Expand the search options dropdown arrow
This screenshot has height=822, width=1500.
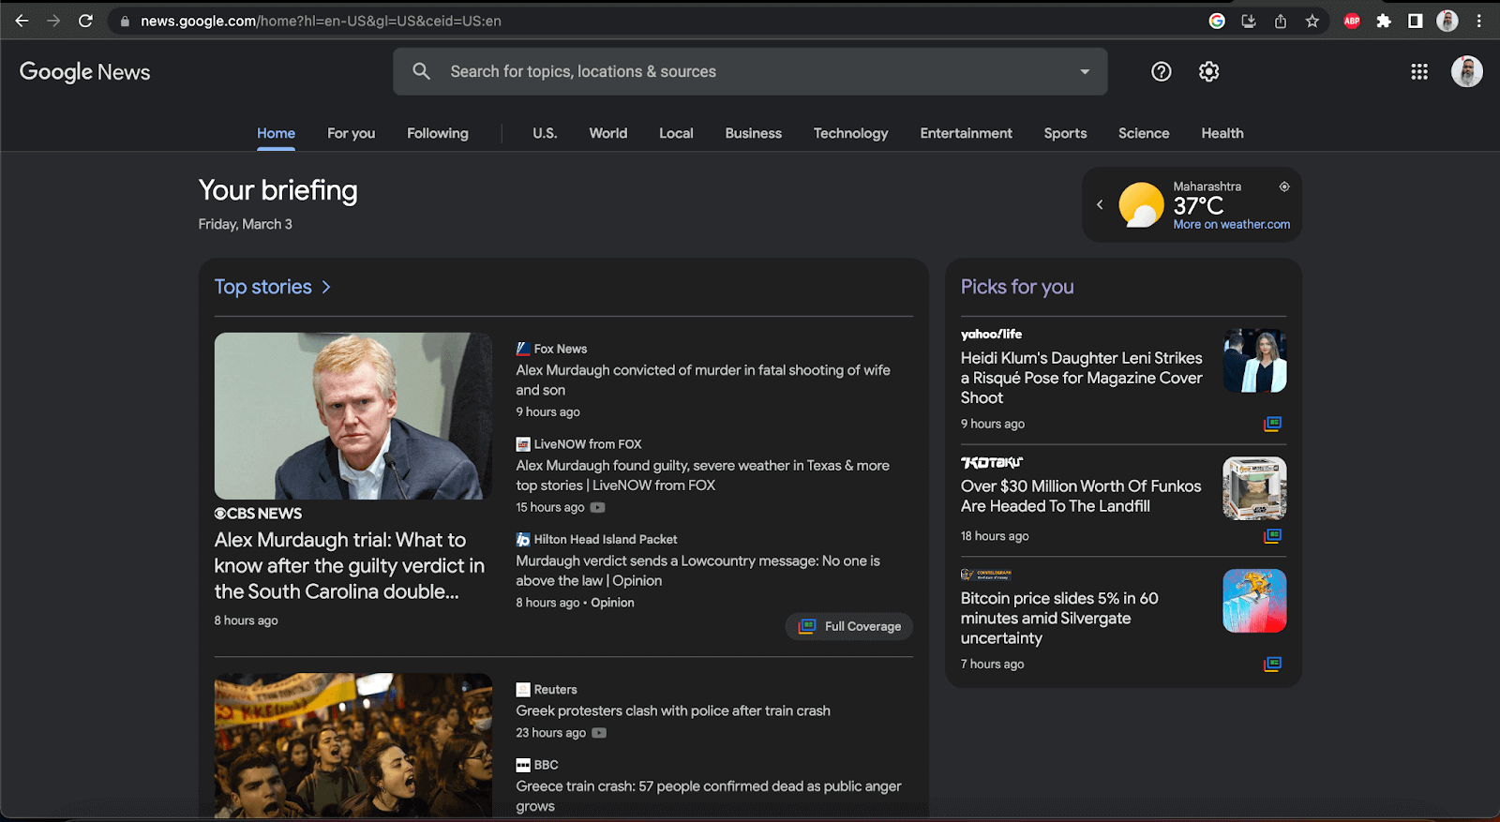point(1085,71)
